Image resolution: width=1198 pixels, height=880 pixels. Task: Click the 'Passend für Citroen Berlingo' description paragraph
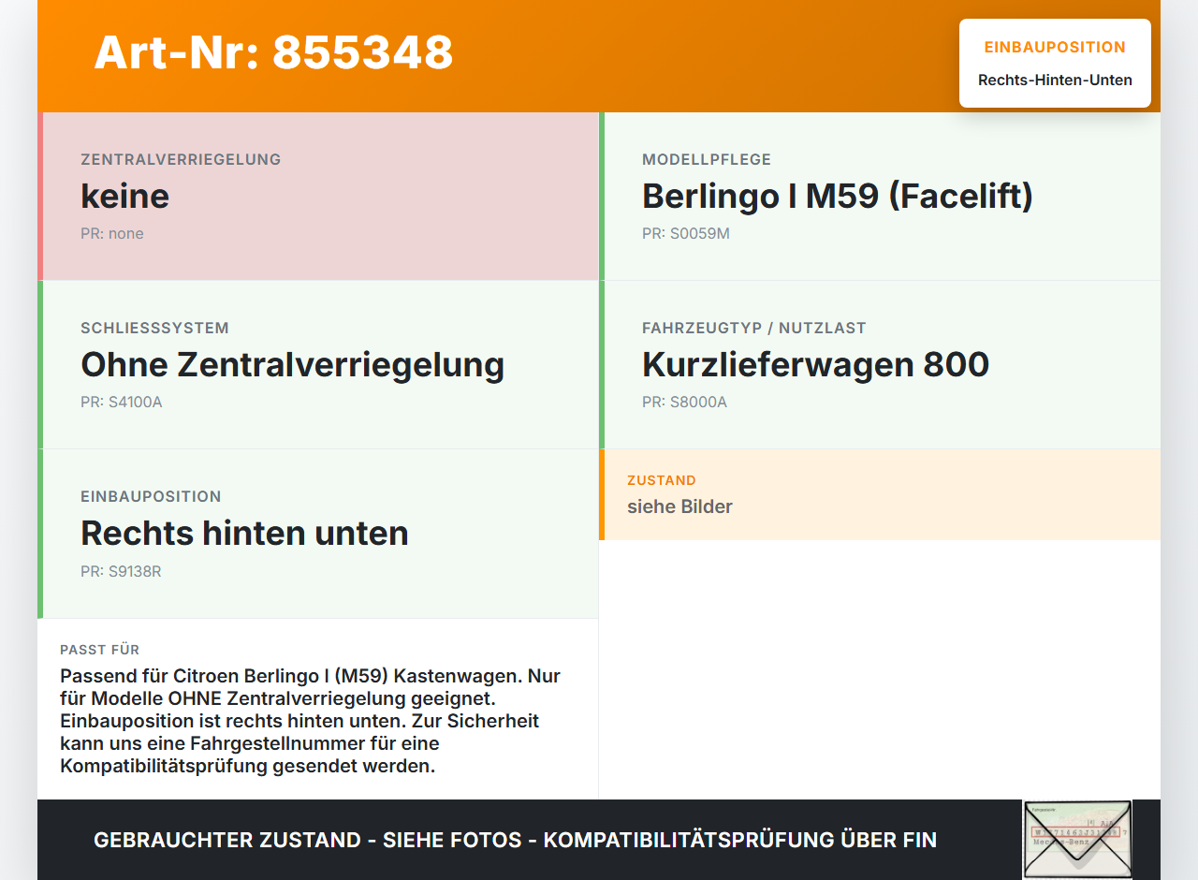point(311,721)
